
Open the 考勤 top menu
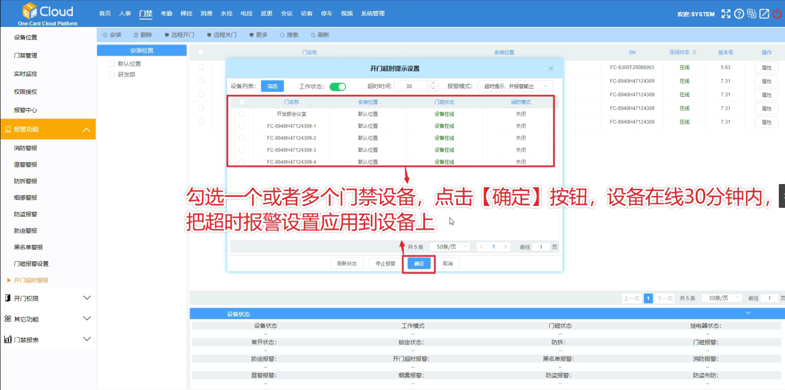coord(166,13)
